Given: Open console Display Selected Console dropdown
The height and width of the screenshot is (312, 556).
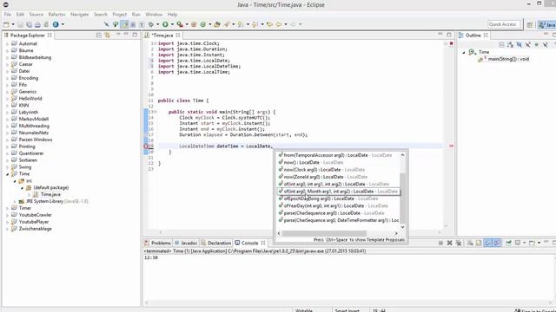Looking at the screenshot, I should (525, 243).
